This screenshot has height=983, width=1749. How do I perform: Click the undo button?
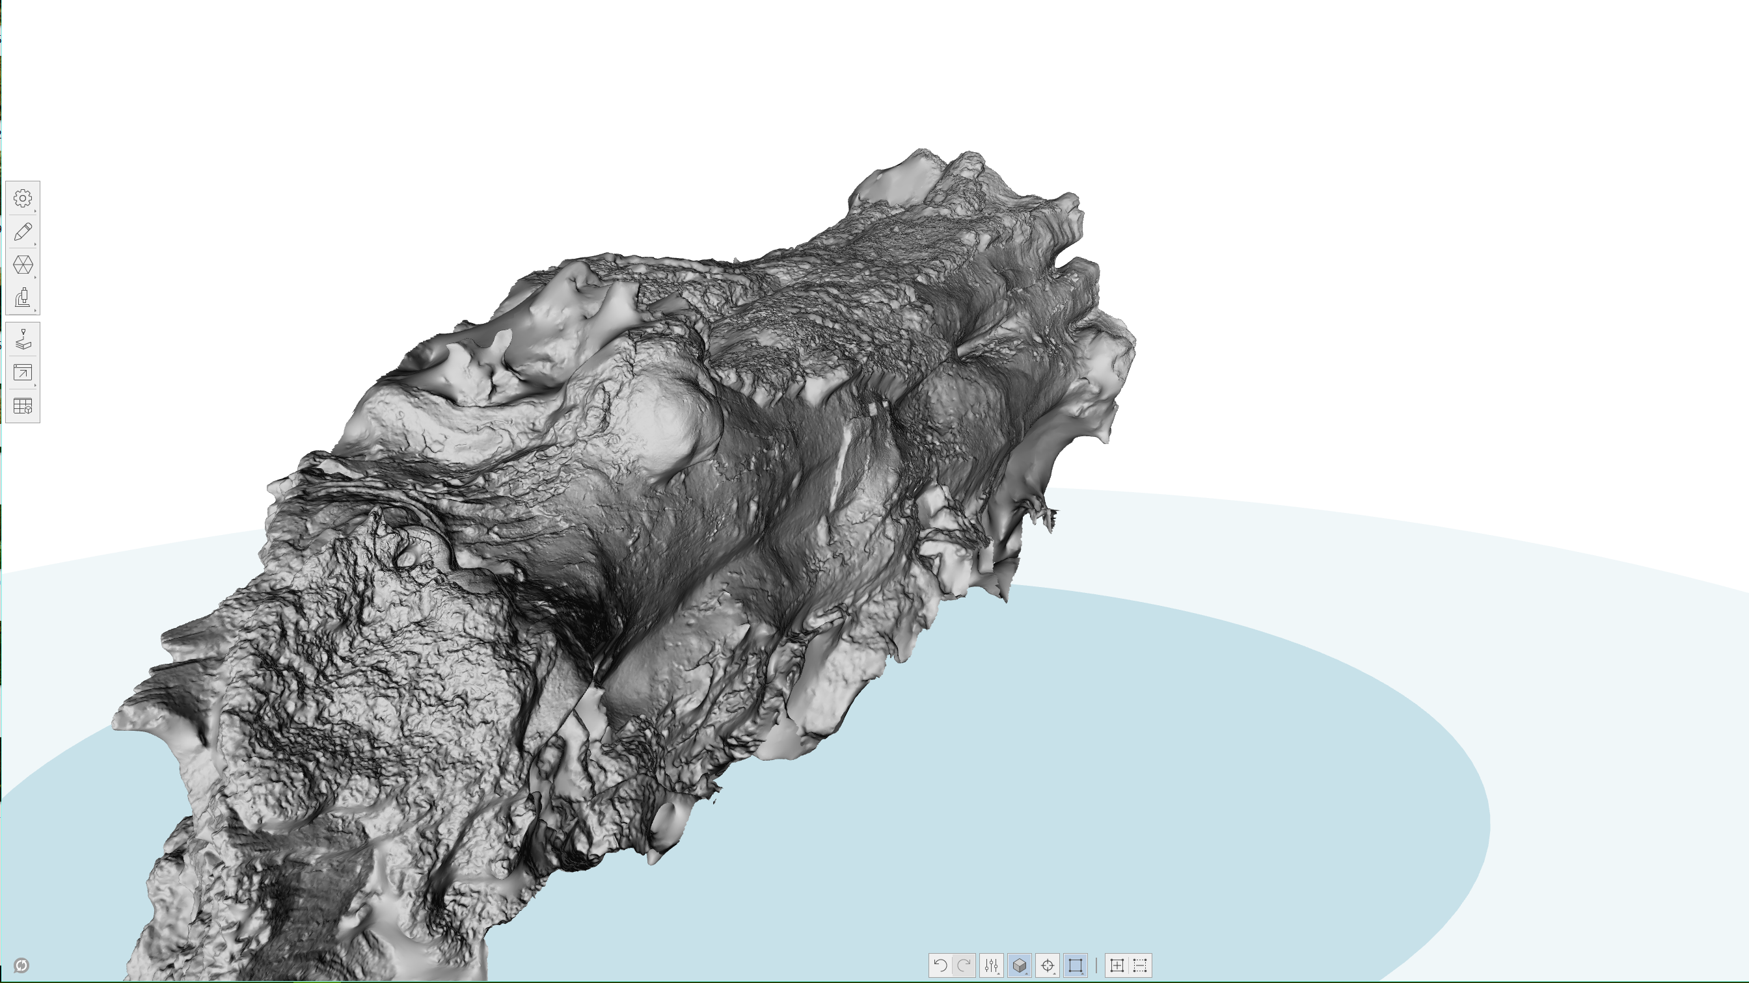coord(942,965)
